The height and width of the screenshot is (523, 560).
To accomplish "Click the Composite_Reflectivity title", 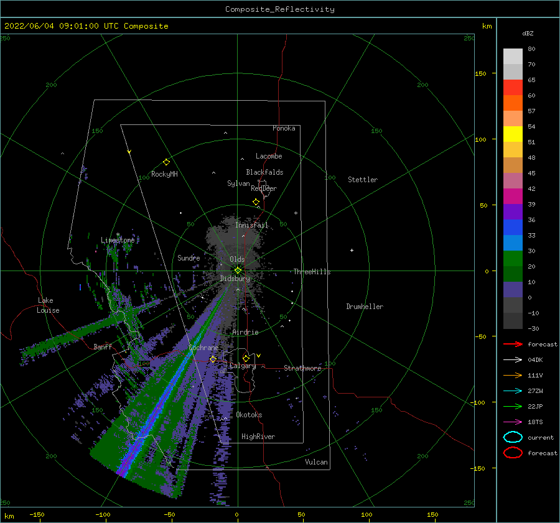I will point(280,9).
